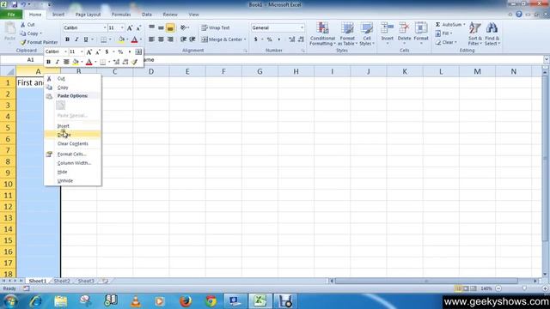
Task: Toggle Italic in the ribbon's Font group
Action: 76,39
